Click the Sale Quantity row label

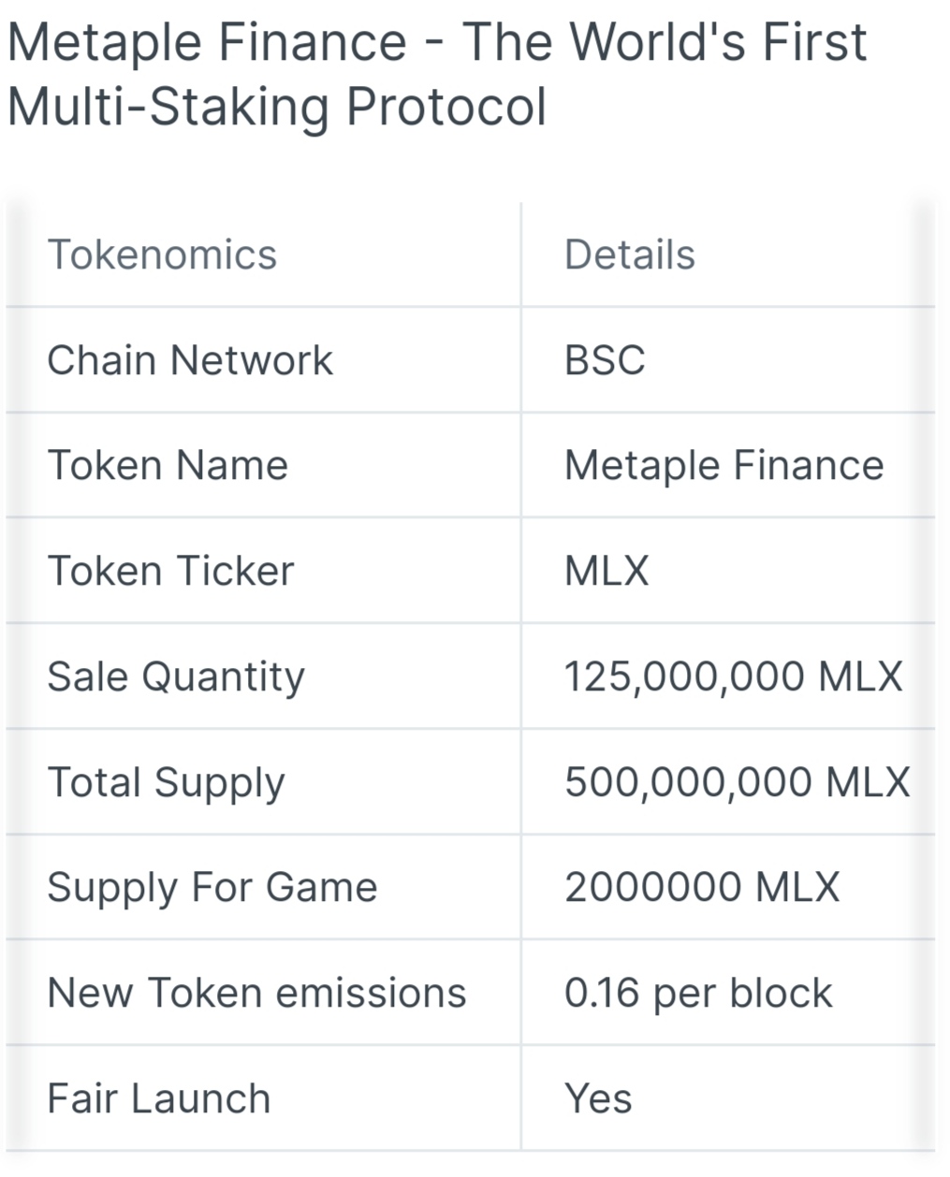click(x=176, y=676)
